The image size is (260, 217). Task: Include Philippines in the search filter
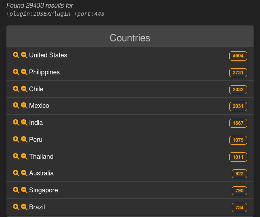(16, 72)
